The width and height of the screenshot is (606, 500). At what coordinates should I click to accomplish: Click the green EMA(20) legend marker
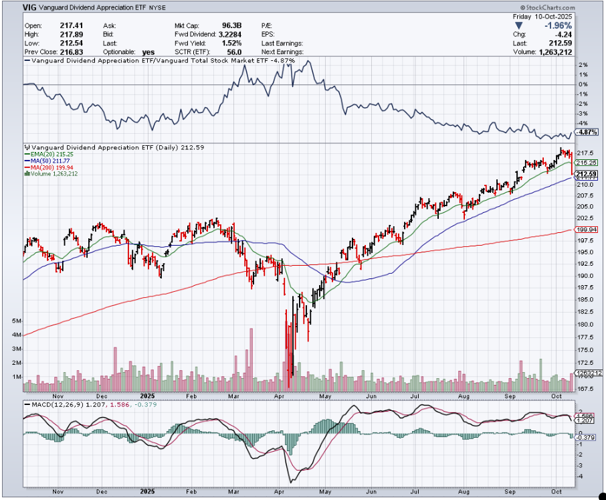pos(27,153)
